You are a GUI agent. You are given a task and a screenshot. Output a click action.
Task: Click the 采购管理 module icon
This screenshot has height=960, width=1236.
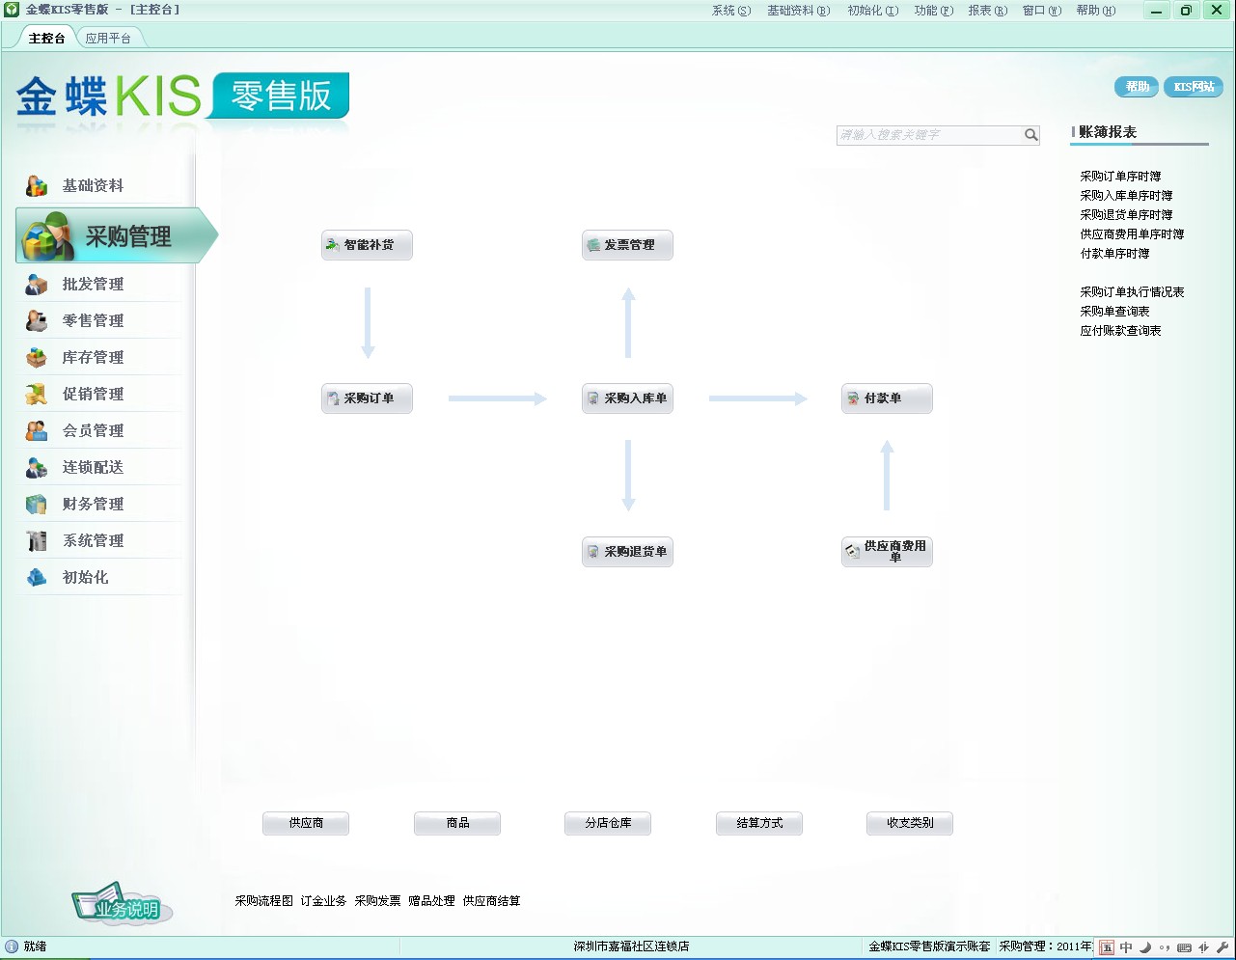point(48,236)
